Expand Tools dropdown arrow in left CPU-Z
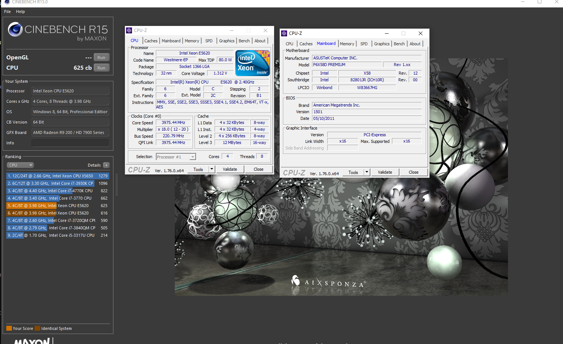The height and width of the screenshot is (344, 563). click(x=212, y=169)
